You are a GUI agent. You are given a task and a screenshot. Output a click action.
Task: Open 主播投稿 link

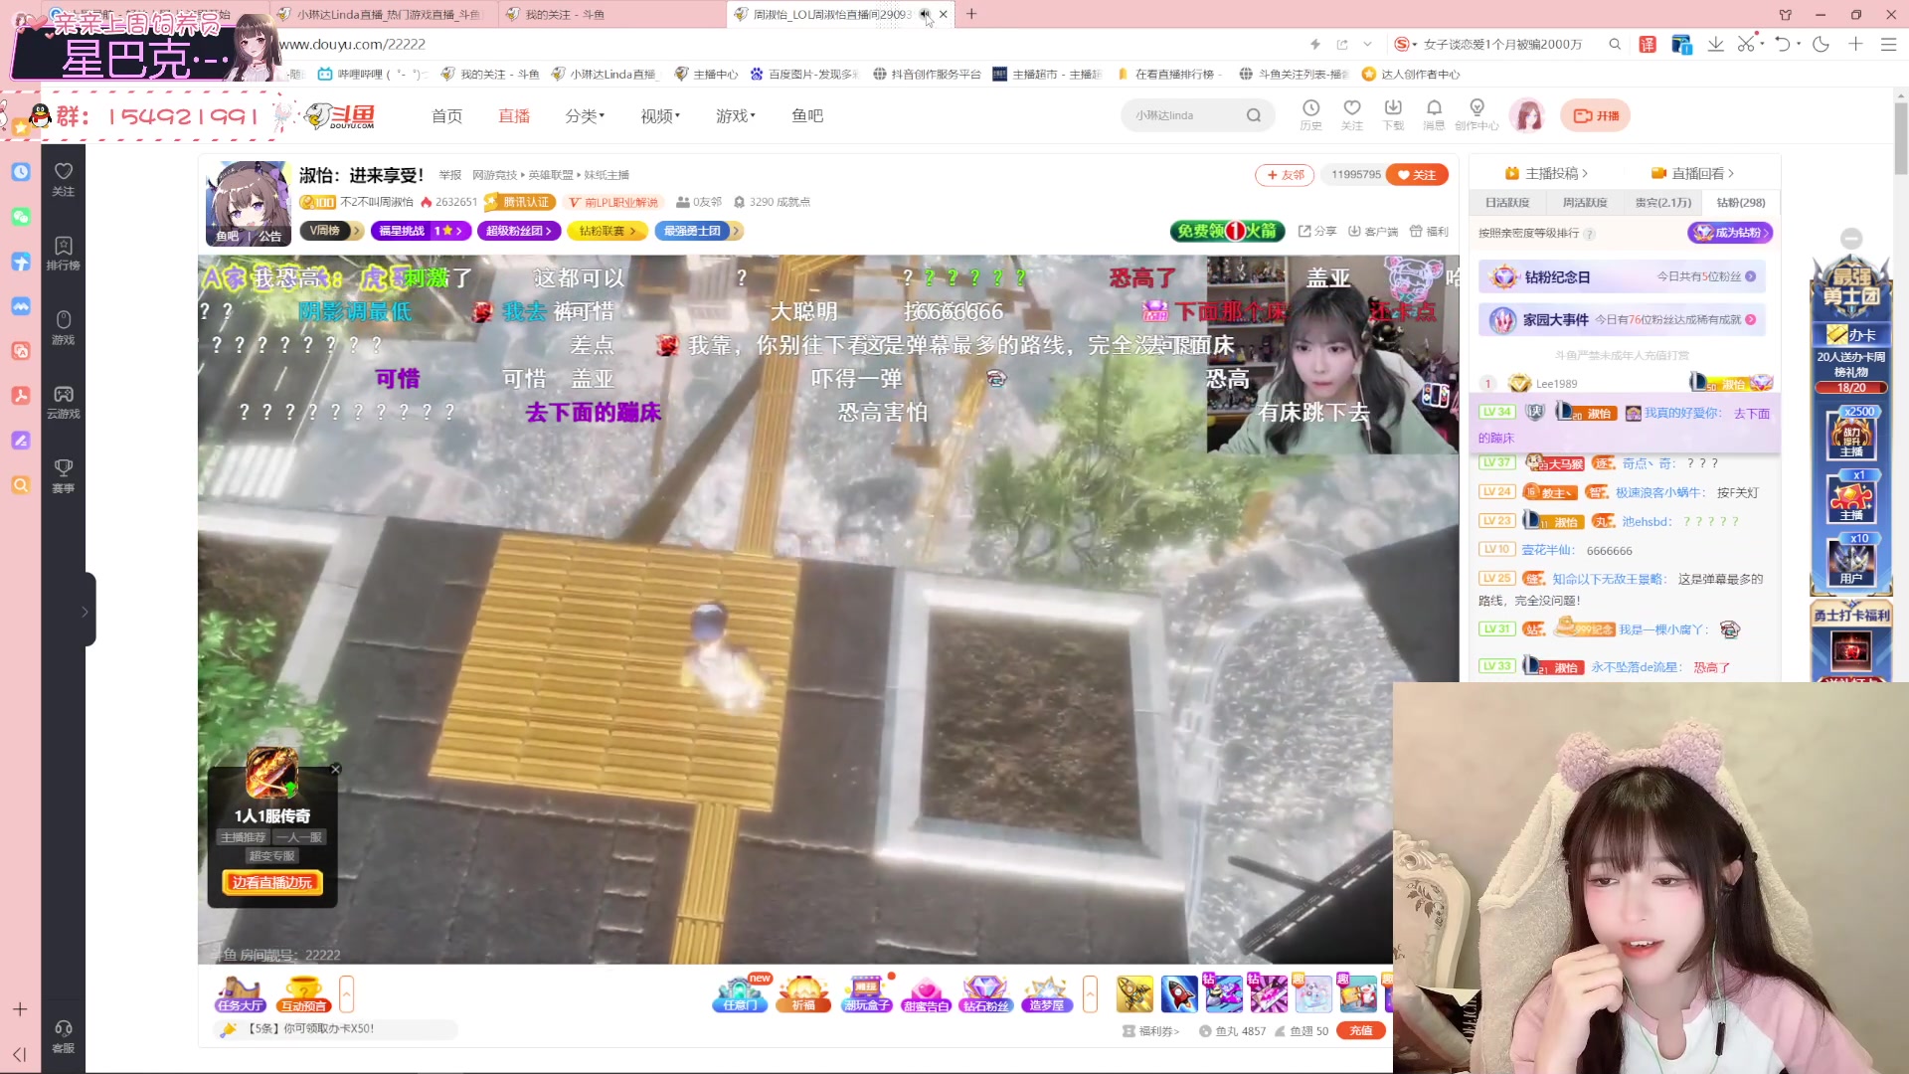point(1547,173)
